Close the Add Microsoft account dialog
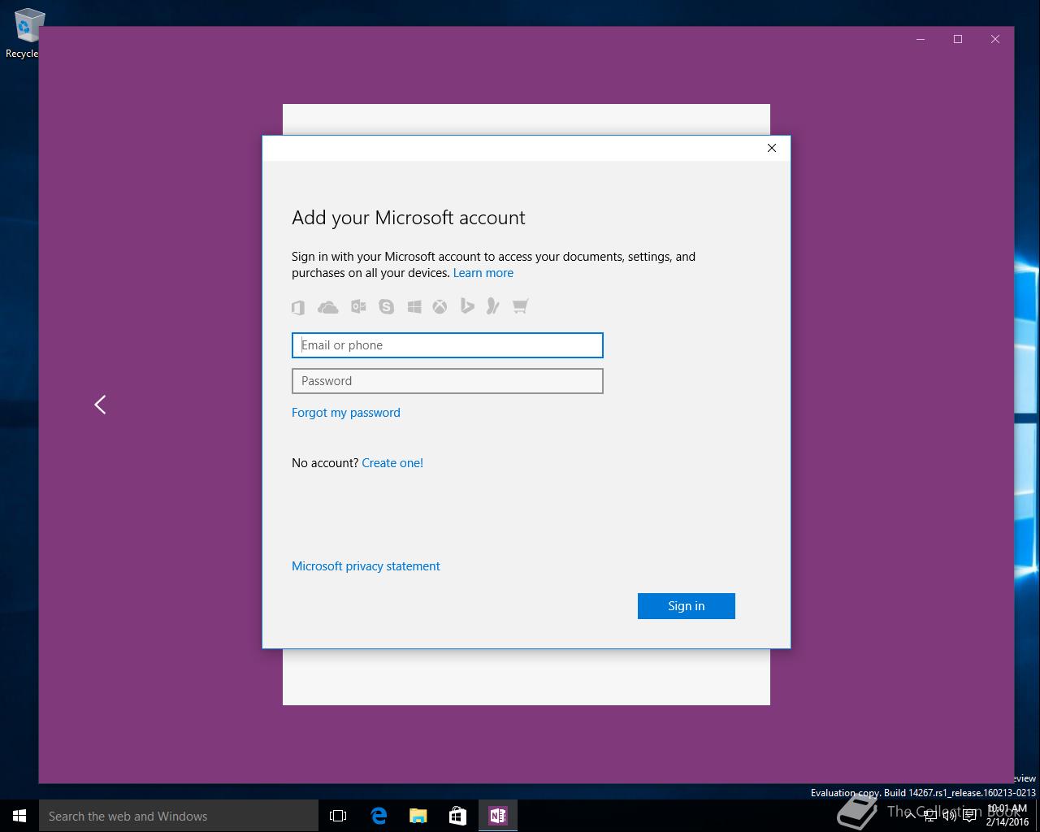The height and width of the screenshot is (832, 1040). click(x=772, y=148)
